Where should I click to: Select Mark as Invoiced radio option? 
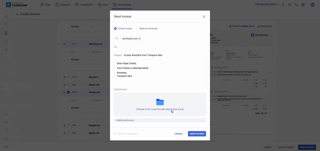pyautogui.click(x=137, y=28)
